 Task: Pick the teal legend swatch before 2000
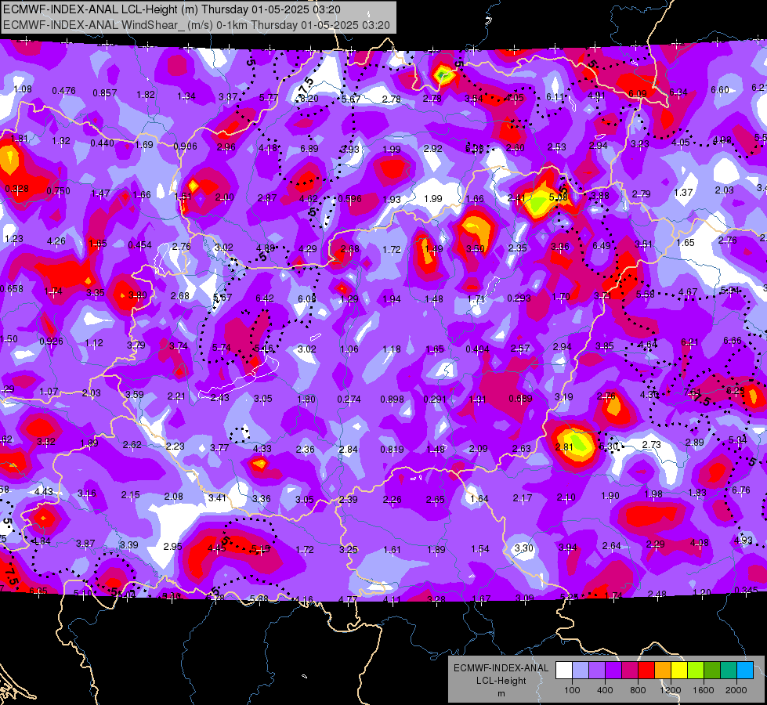(x=729, y=671)
